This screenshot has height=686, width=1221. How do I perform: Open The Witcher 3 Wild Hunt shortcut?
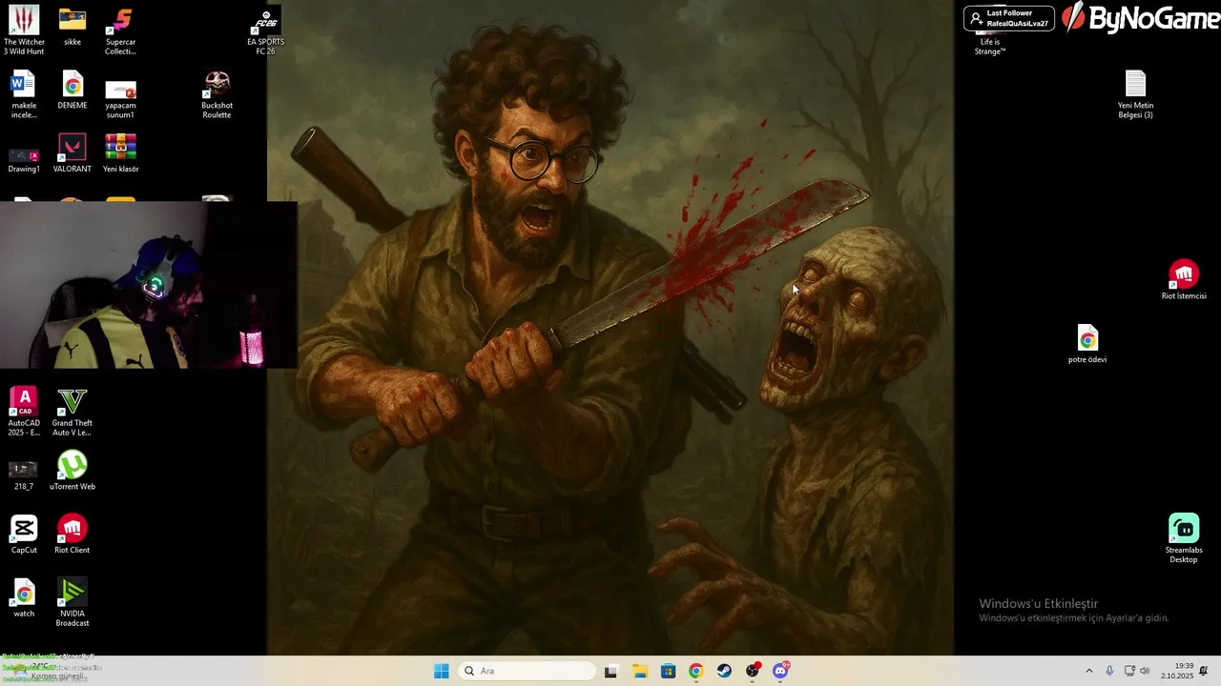pyautogui.click(x=24, y=30)
